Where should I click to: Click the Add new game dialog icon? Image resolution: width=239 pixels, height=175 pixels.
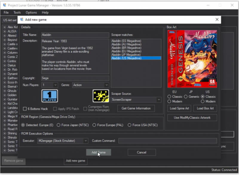[22, 19]
